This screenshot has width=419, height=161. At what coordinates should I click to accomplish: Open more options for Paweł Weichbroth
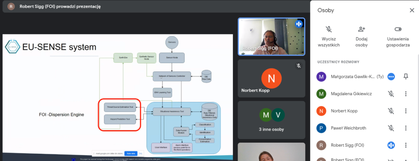click(405, 128)
